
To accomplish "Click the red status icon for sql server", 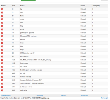I will 2,67.
